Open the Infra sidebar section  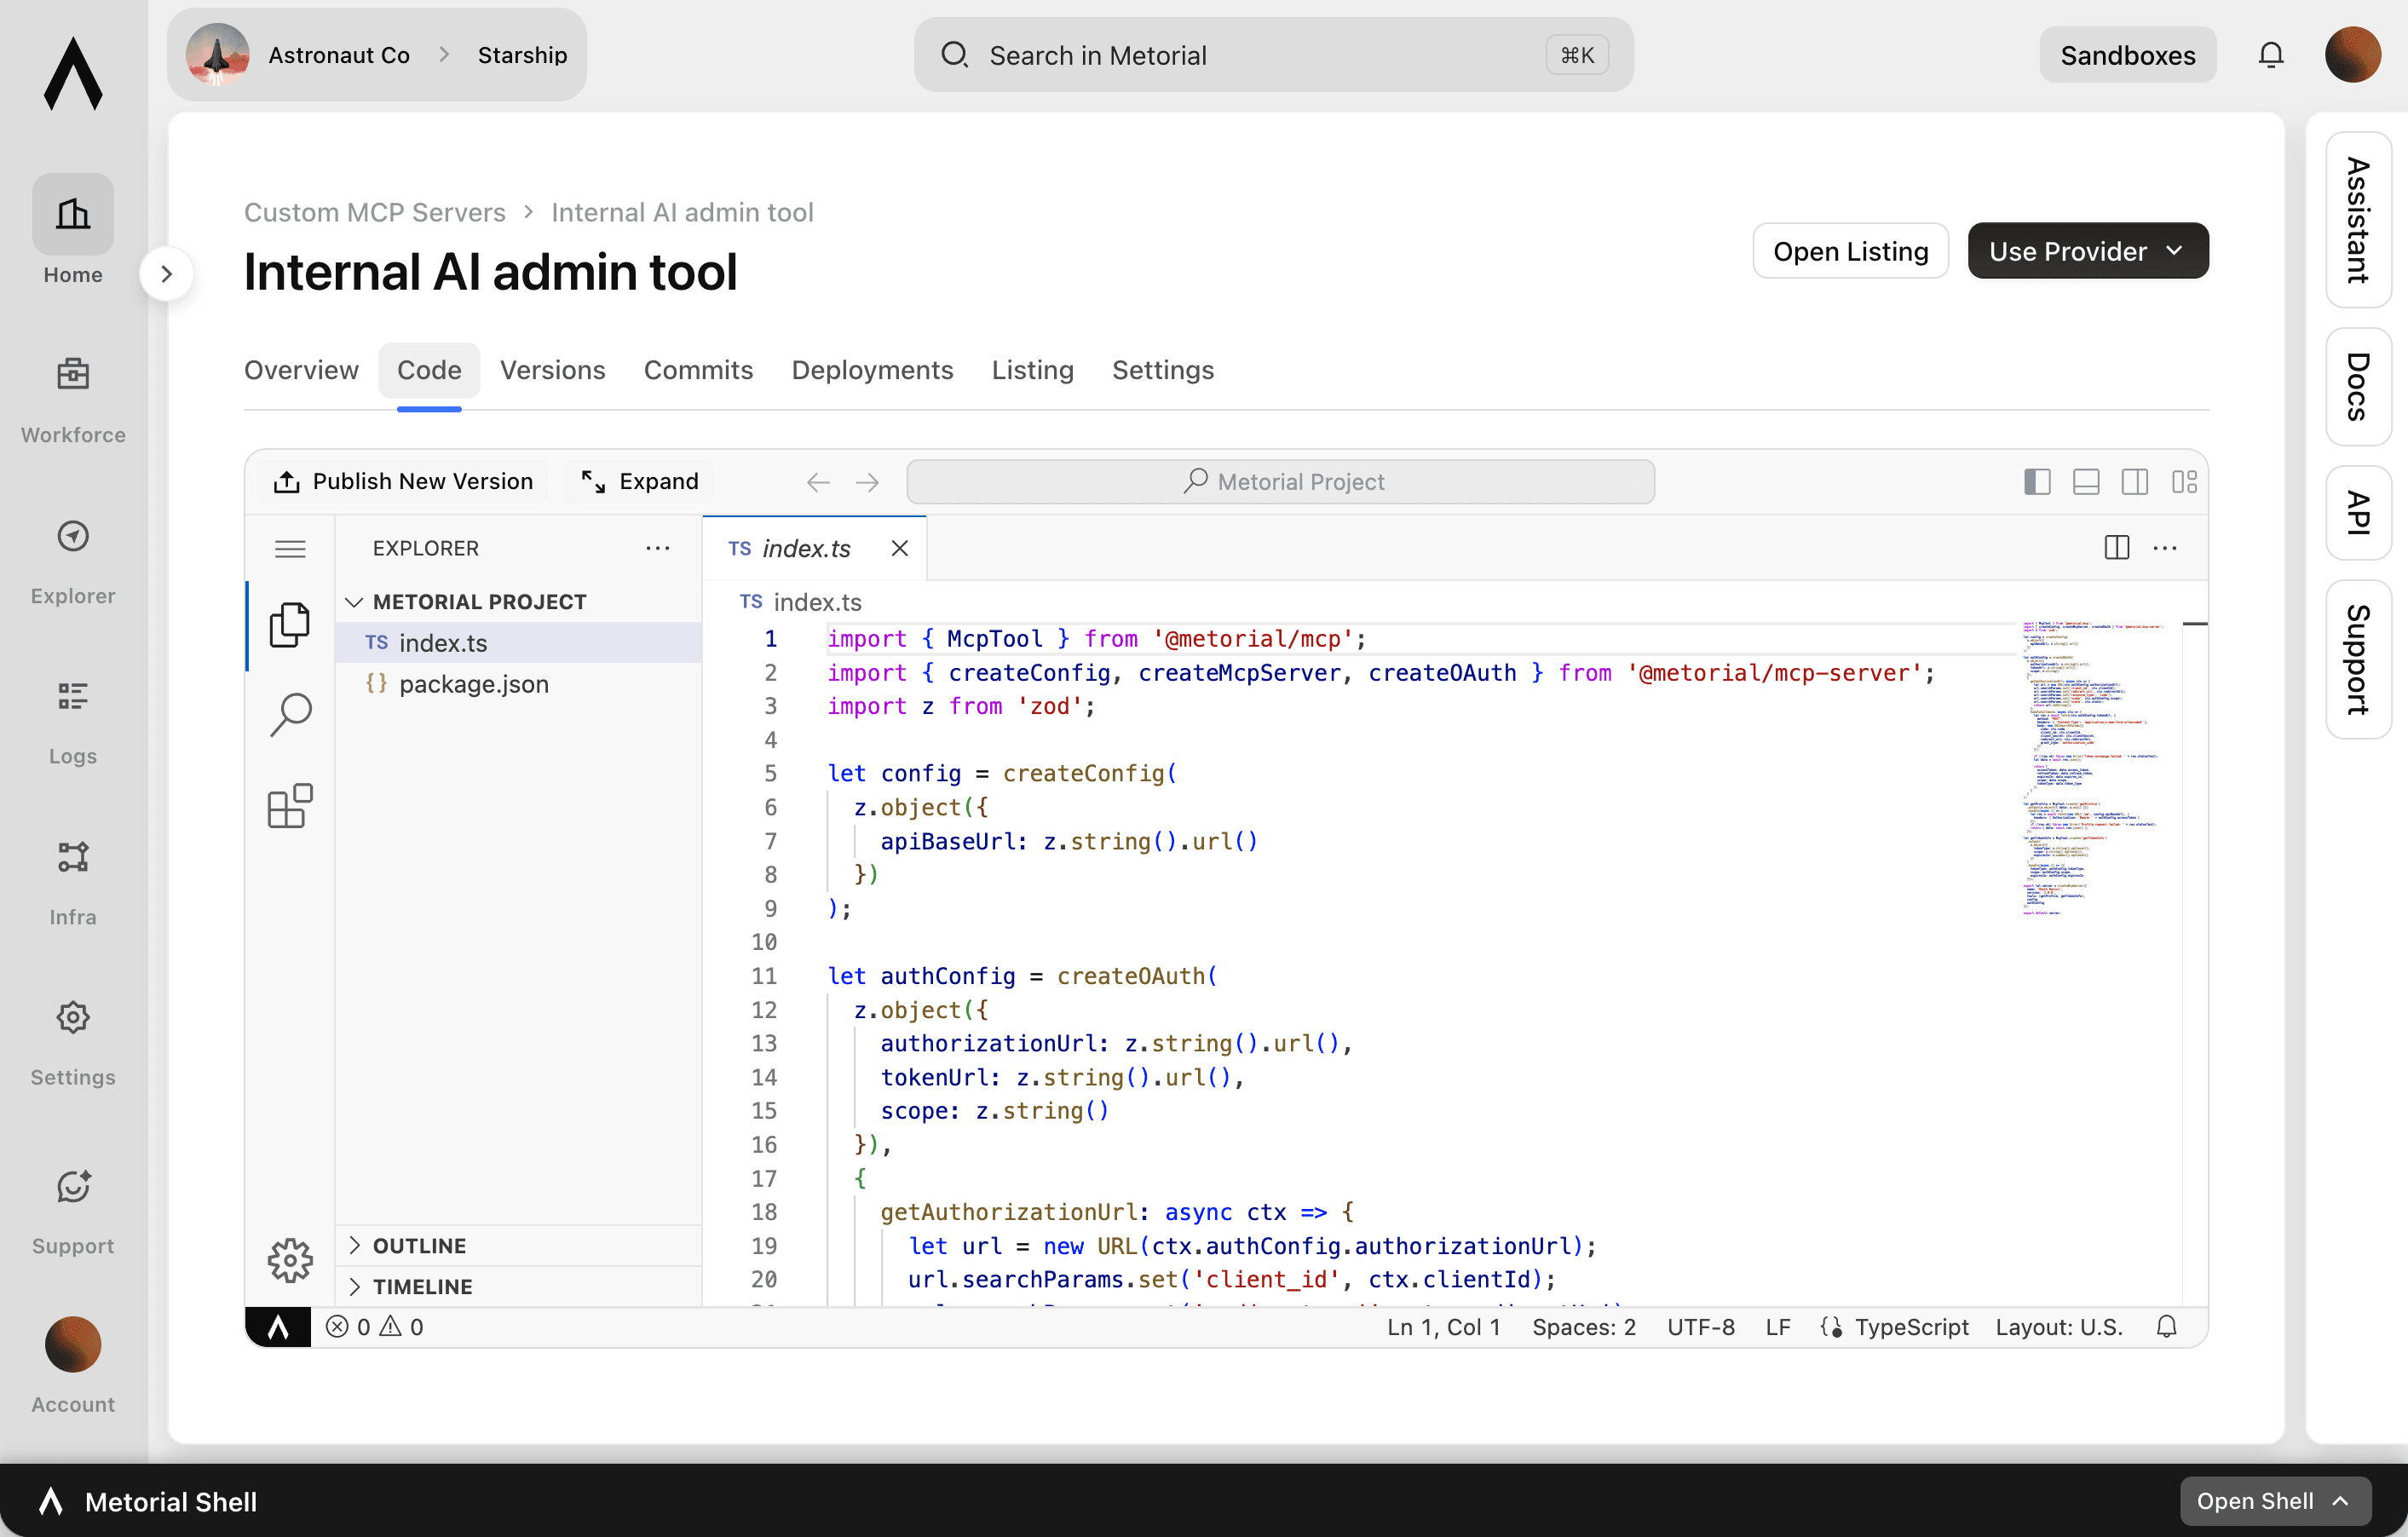(73, 882)
